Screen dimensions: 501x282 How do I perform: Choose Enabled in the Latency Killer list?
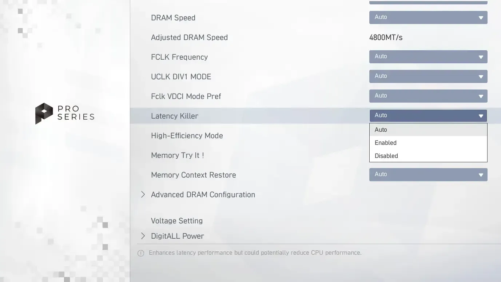(x=428, y=143)
